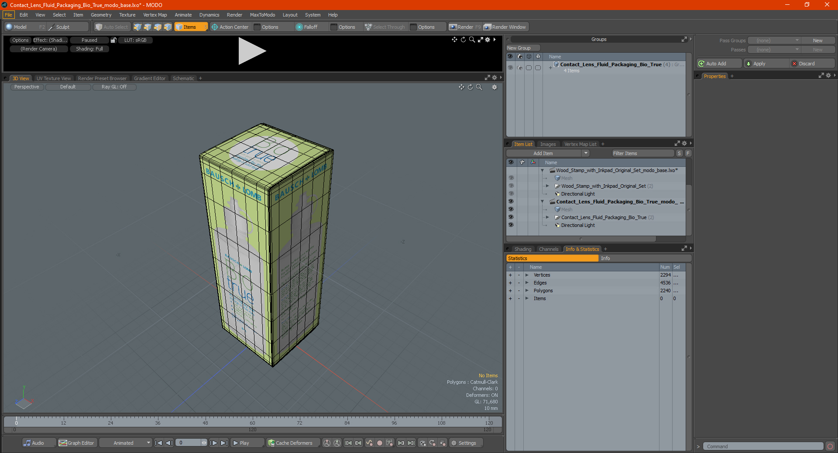838x453 pixels.
Task: Expand Wood_Stamp_with_Inkpad_Original_Set group
Action: point(547,186)
